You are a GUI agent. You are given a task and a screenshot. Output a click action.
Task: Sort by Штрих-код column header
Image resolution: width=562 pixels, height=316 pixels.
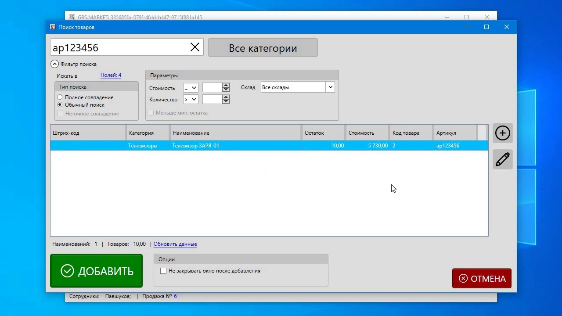tap(88, 133)
